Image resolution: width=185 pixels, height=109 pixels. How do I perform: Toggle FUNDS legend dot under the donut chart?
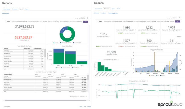click(x=54, y=43)
